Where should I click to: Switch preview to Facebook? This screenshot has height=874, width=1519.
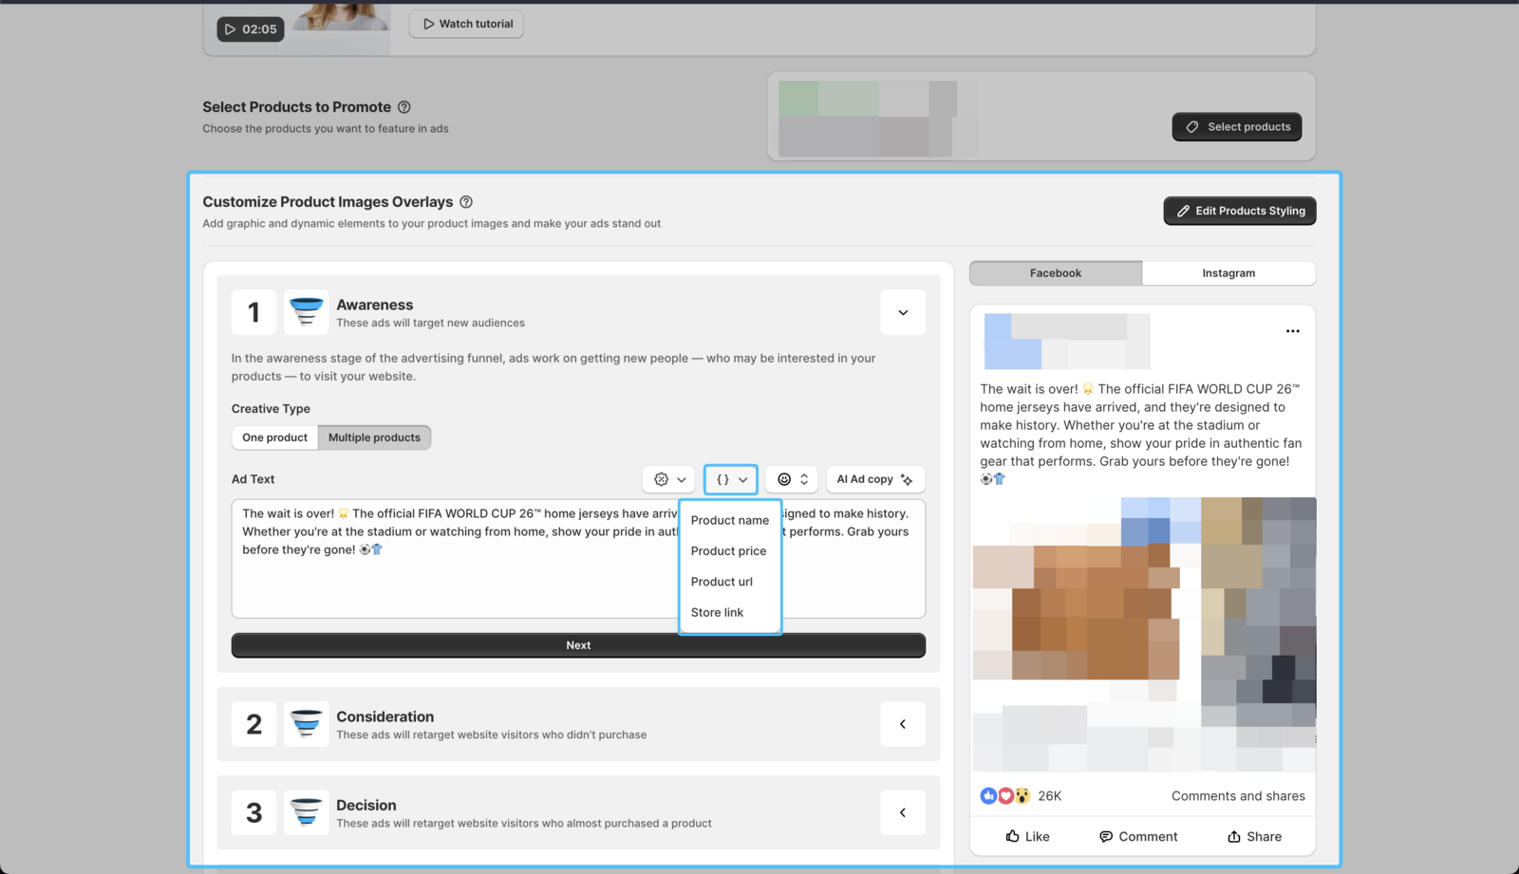coord(1055,273)
